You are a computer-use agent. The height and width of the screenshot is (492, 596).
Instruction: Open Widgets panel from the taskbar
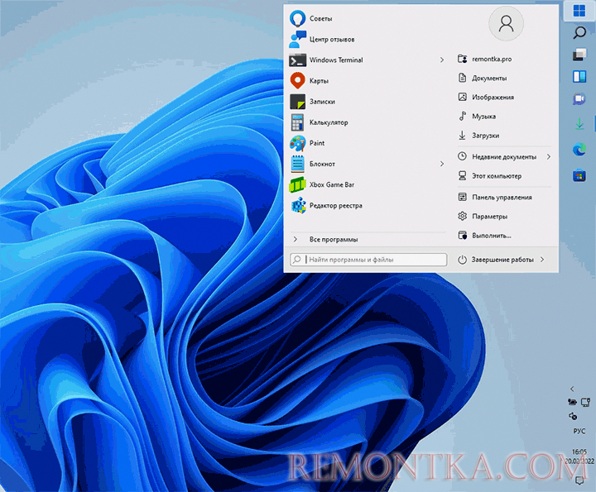coord(579,78)
